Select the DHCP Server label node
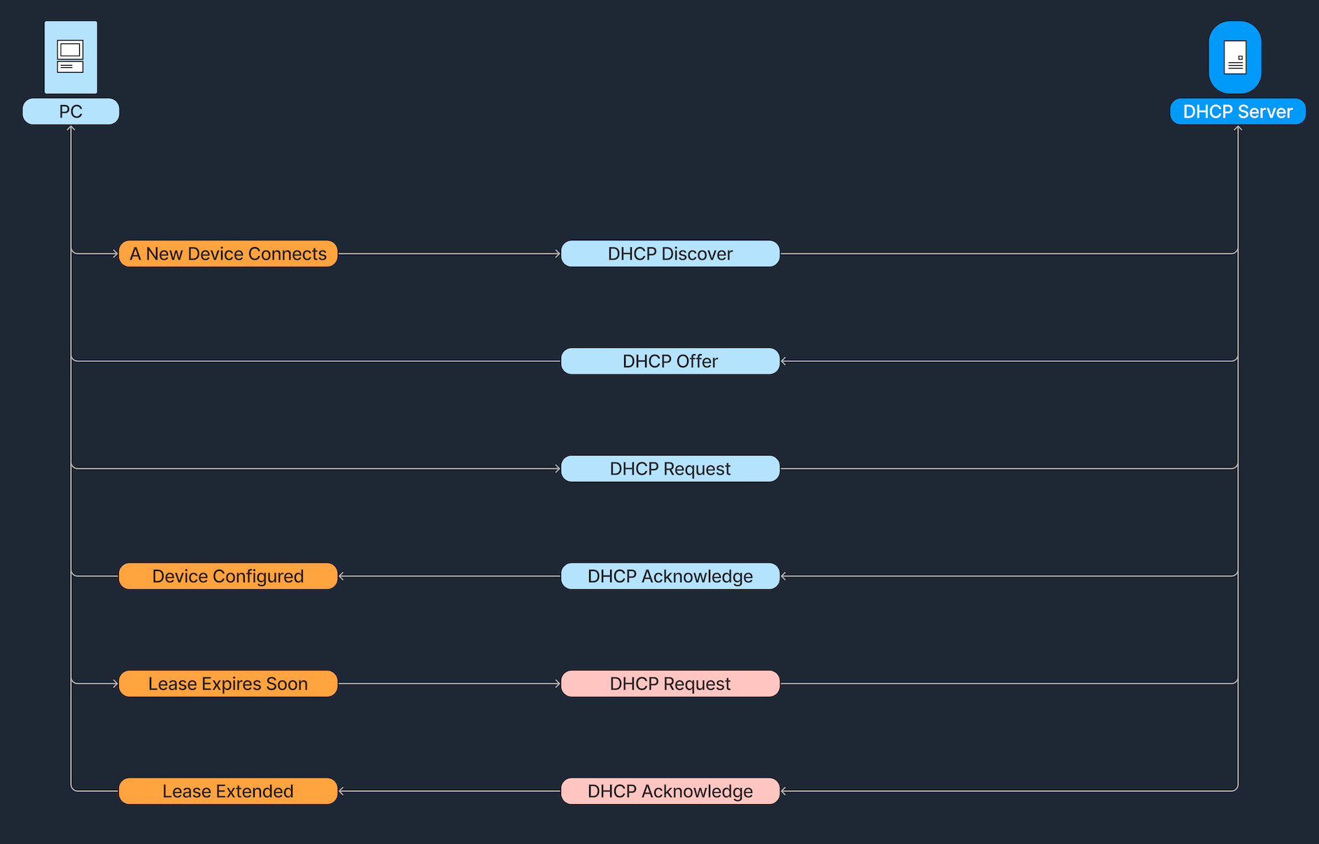Viewport: 1319px width, 844px height. coord(1237,111)
